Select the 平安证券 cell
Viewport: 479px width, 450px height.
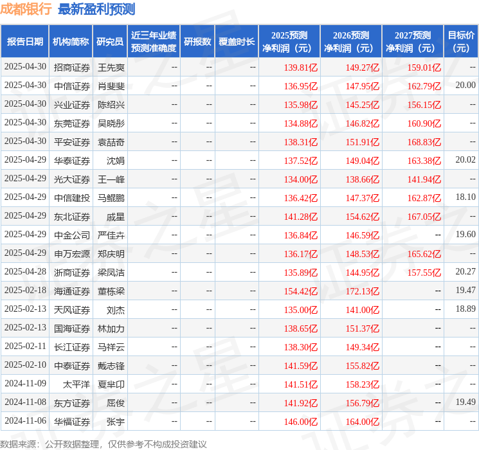[x=72, y=142]
